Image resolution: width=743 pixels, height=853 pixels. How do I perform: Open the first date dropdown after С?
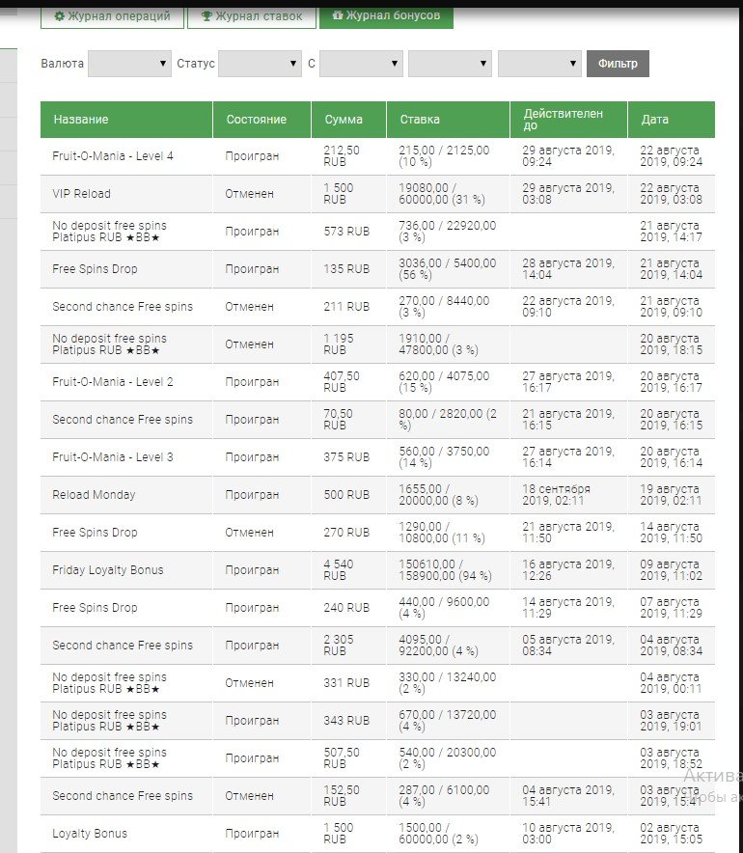(361, 64)
